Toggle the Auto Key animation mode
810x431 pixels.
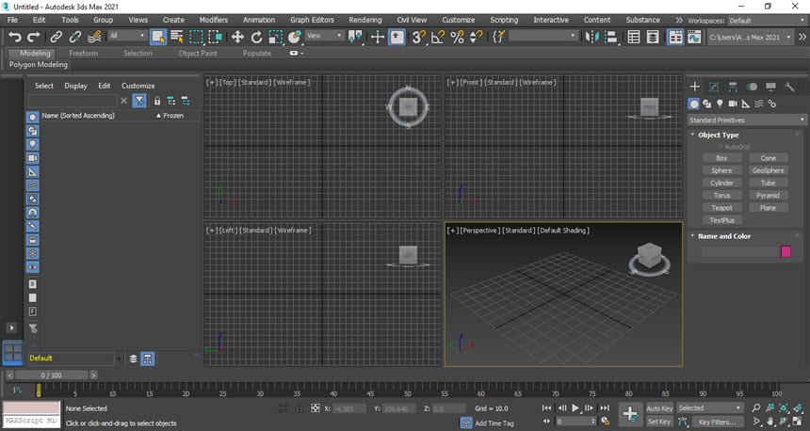click(x=659, y=408)
